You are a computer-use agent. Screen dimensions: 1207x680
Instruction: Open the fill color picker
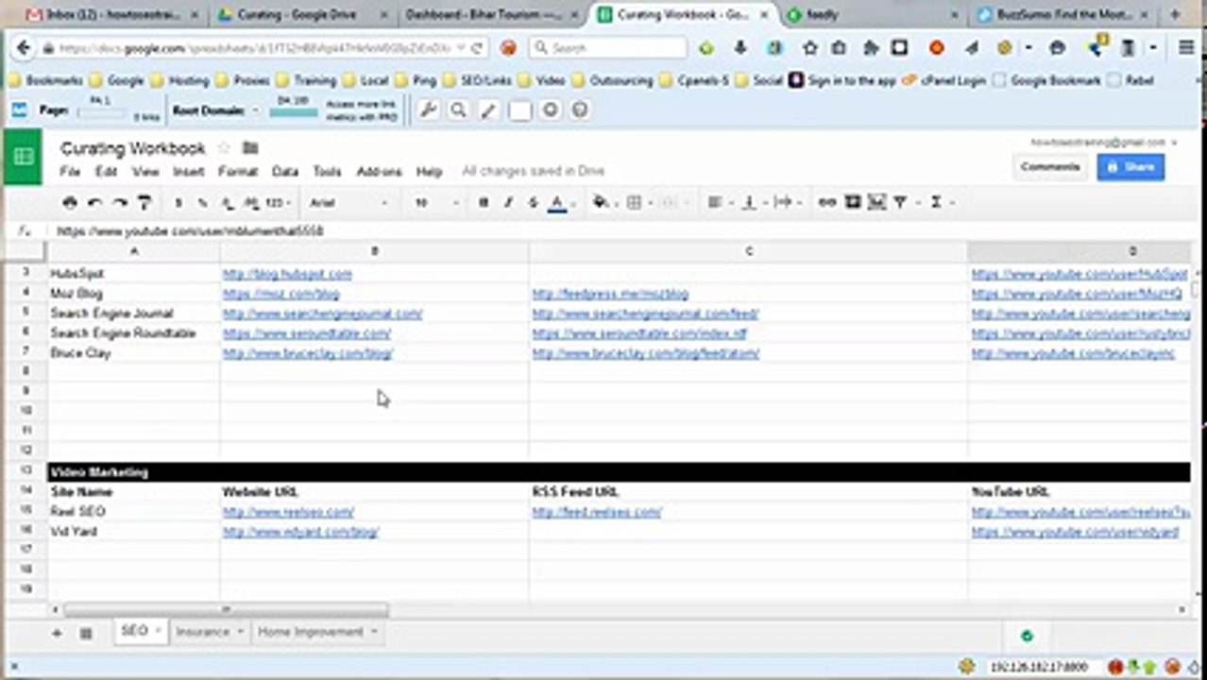[x=602, y=202]
